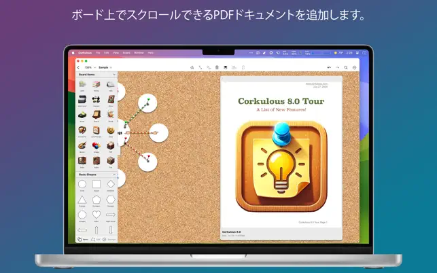The height and width of the screenshot is (273, 437).
Task: Open the File menu
Action: click(98, 53)
